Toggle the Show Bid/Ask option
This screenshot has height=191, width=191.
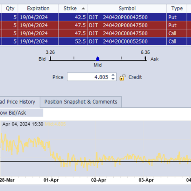[20, 113]
